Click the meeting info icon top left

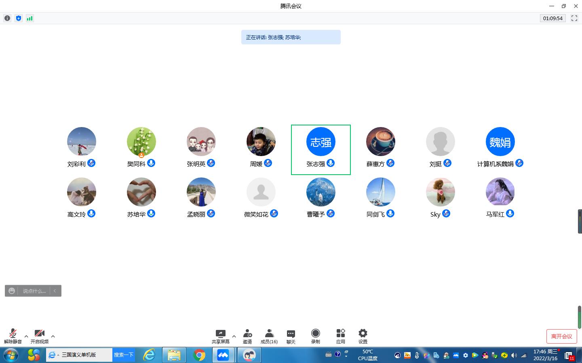(7, 18)
